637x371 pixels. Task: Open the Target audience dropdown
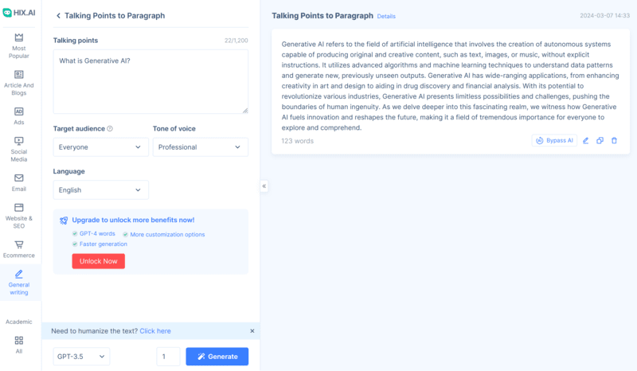point(100,147)
